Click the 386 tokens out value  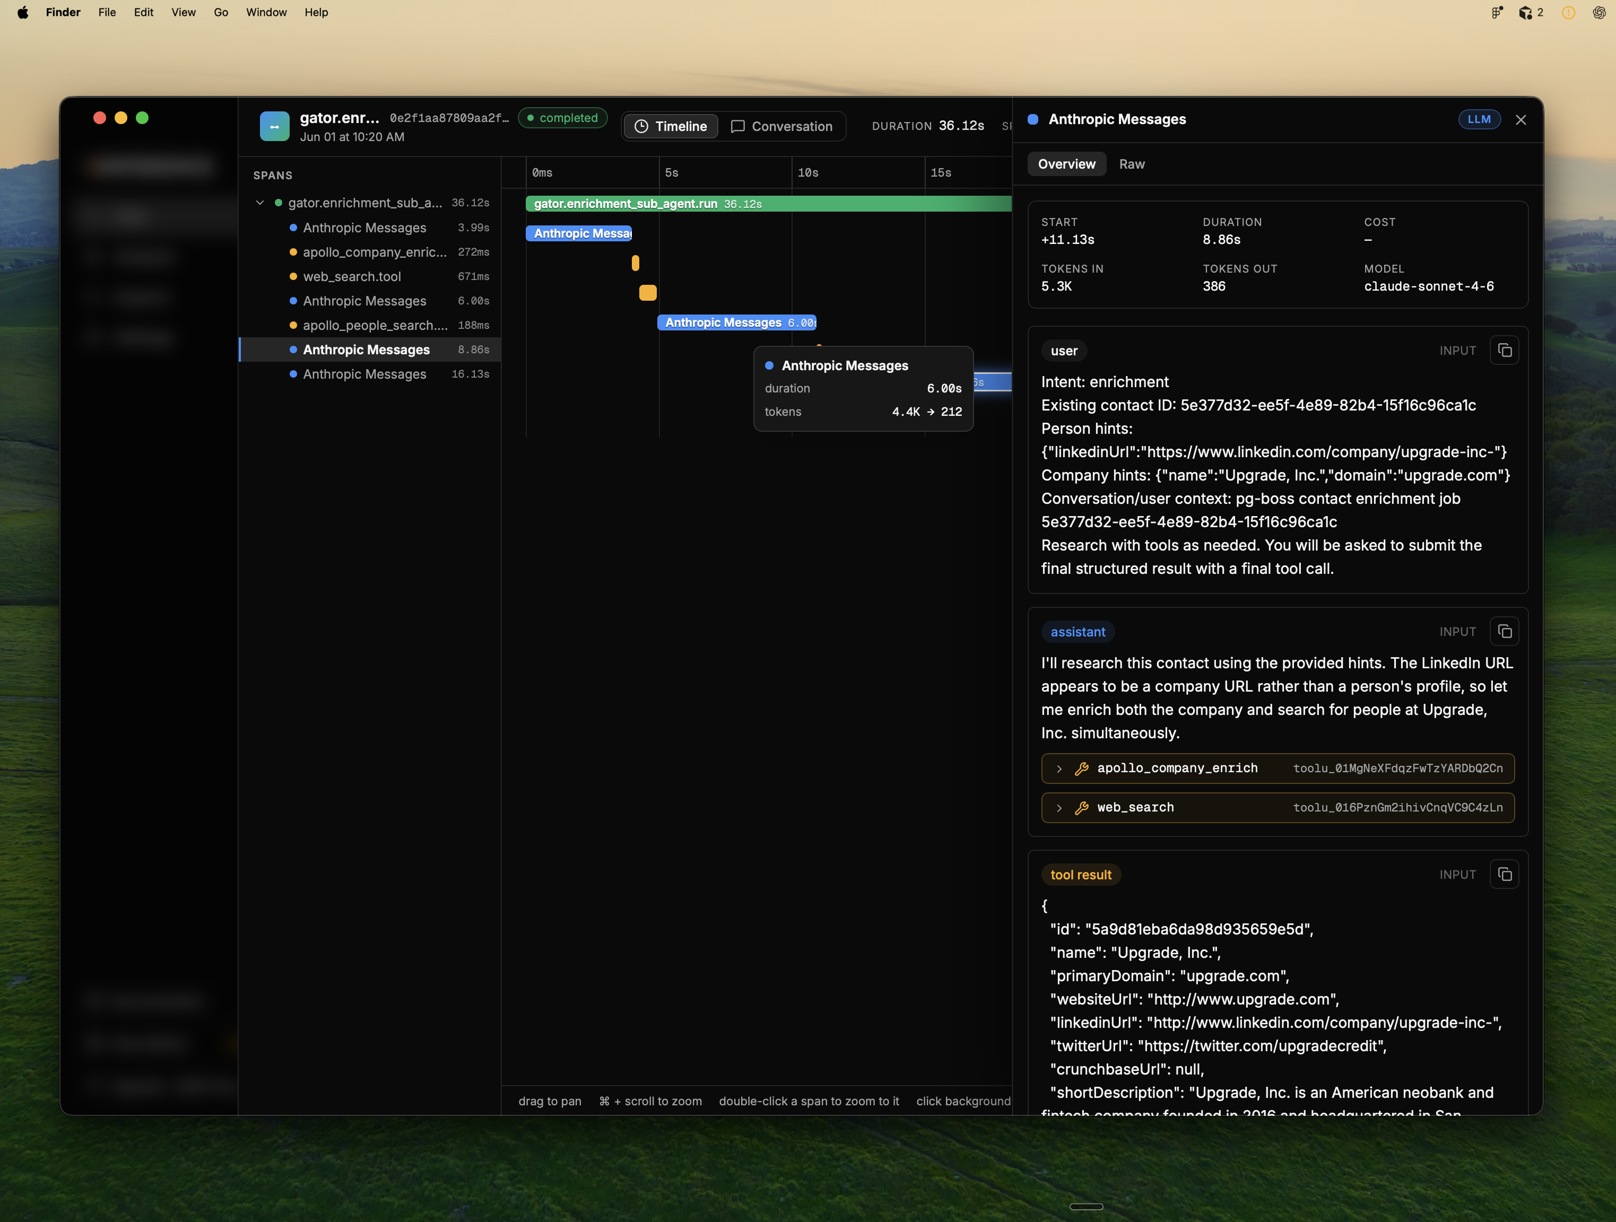(1214, 286)
